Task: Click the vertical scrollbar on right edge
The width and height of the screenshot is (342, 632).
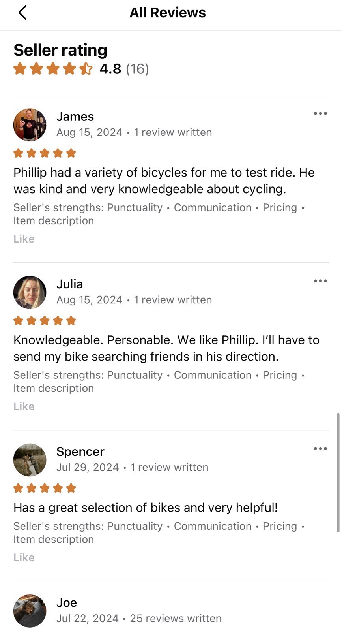Action: [x=338, y=473]
